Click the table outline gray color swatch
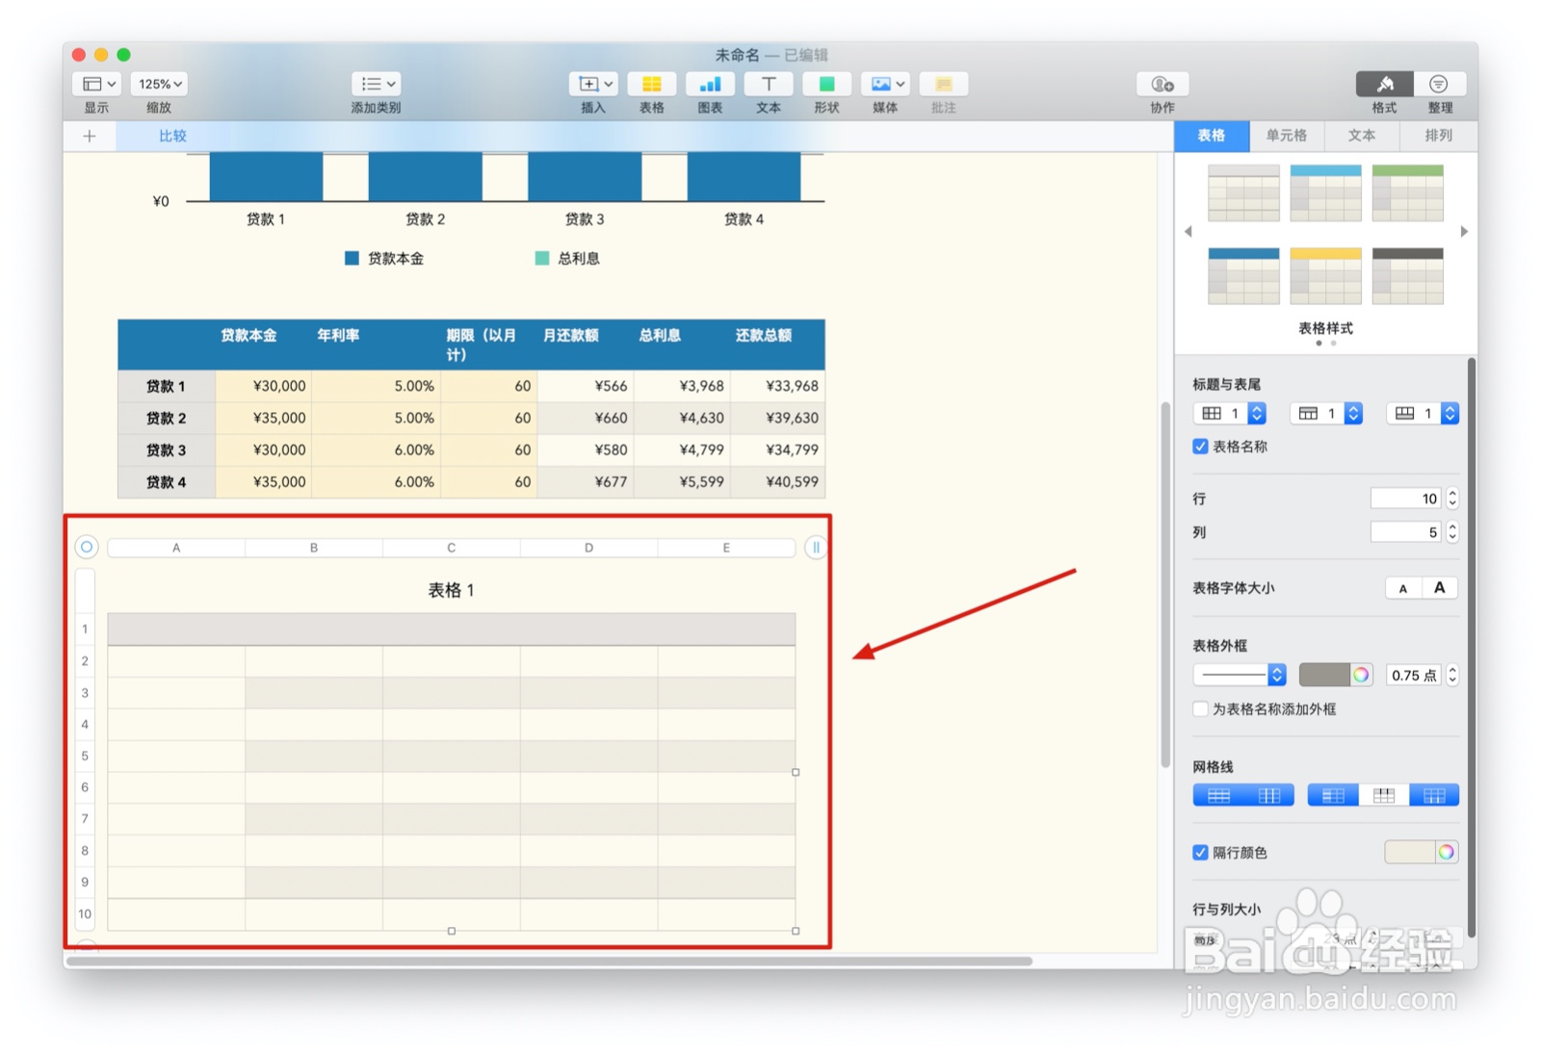The width and height of the screenshot is (1541, 1052). point(1324,675)
